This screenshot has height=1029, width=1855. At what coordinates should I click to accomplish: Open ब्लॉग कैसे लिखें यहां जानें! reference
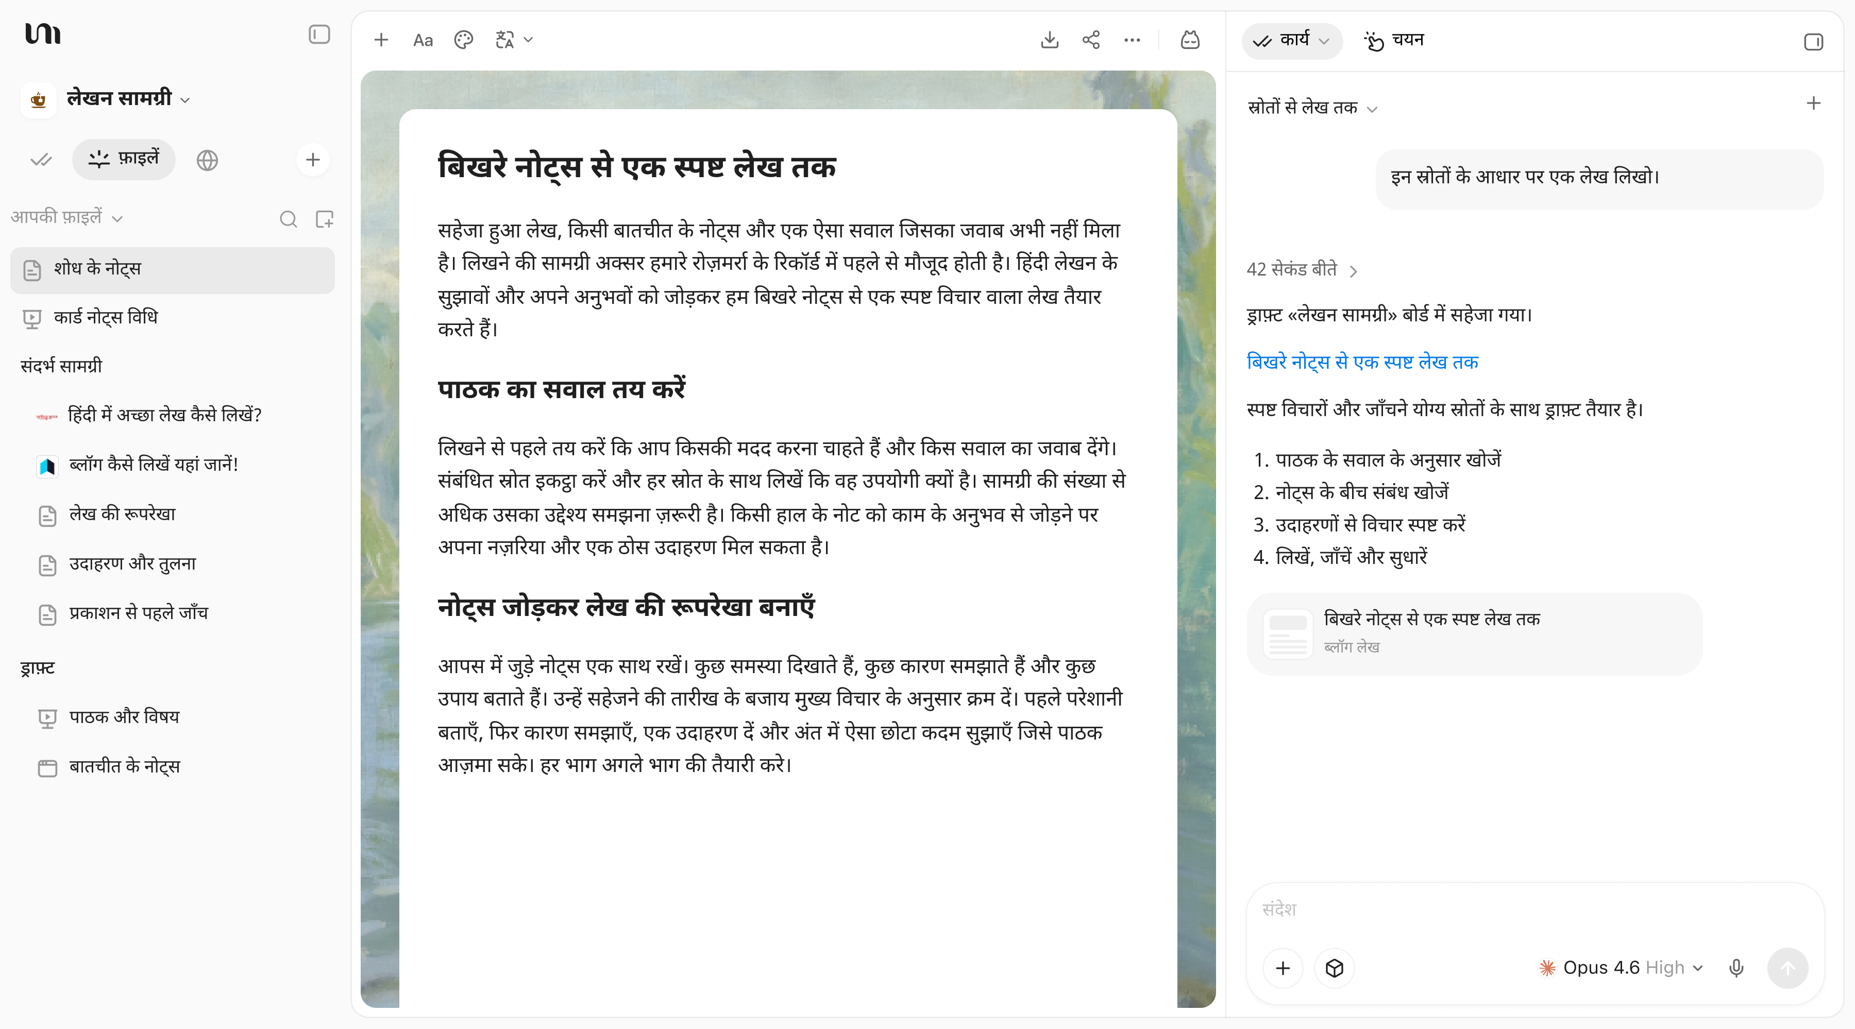(x=172, y=465)
